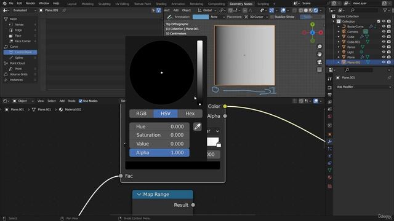Disable Fence in renders via camera icon
This screenshot has width=394, height=221.
tap(389, 47)
